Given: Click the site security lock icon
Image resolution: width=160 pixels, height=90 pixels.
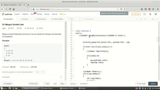Looking at the screenshot, I should click(x=33, y=9).
